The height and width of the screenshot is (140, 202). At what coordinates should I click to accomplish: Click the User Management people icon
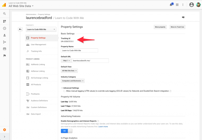point(28,45)
